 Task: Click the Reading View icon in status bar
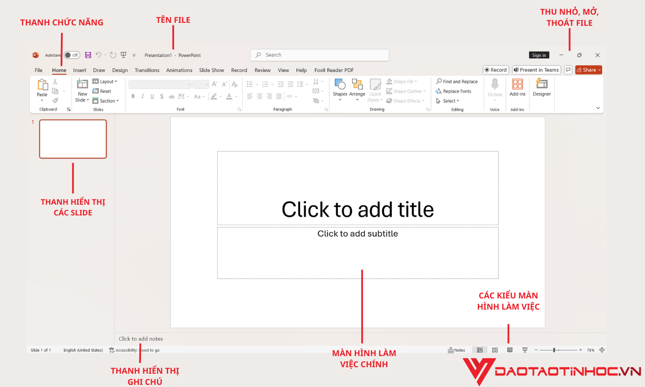pos(510,350)
